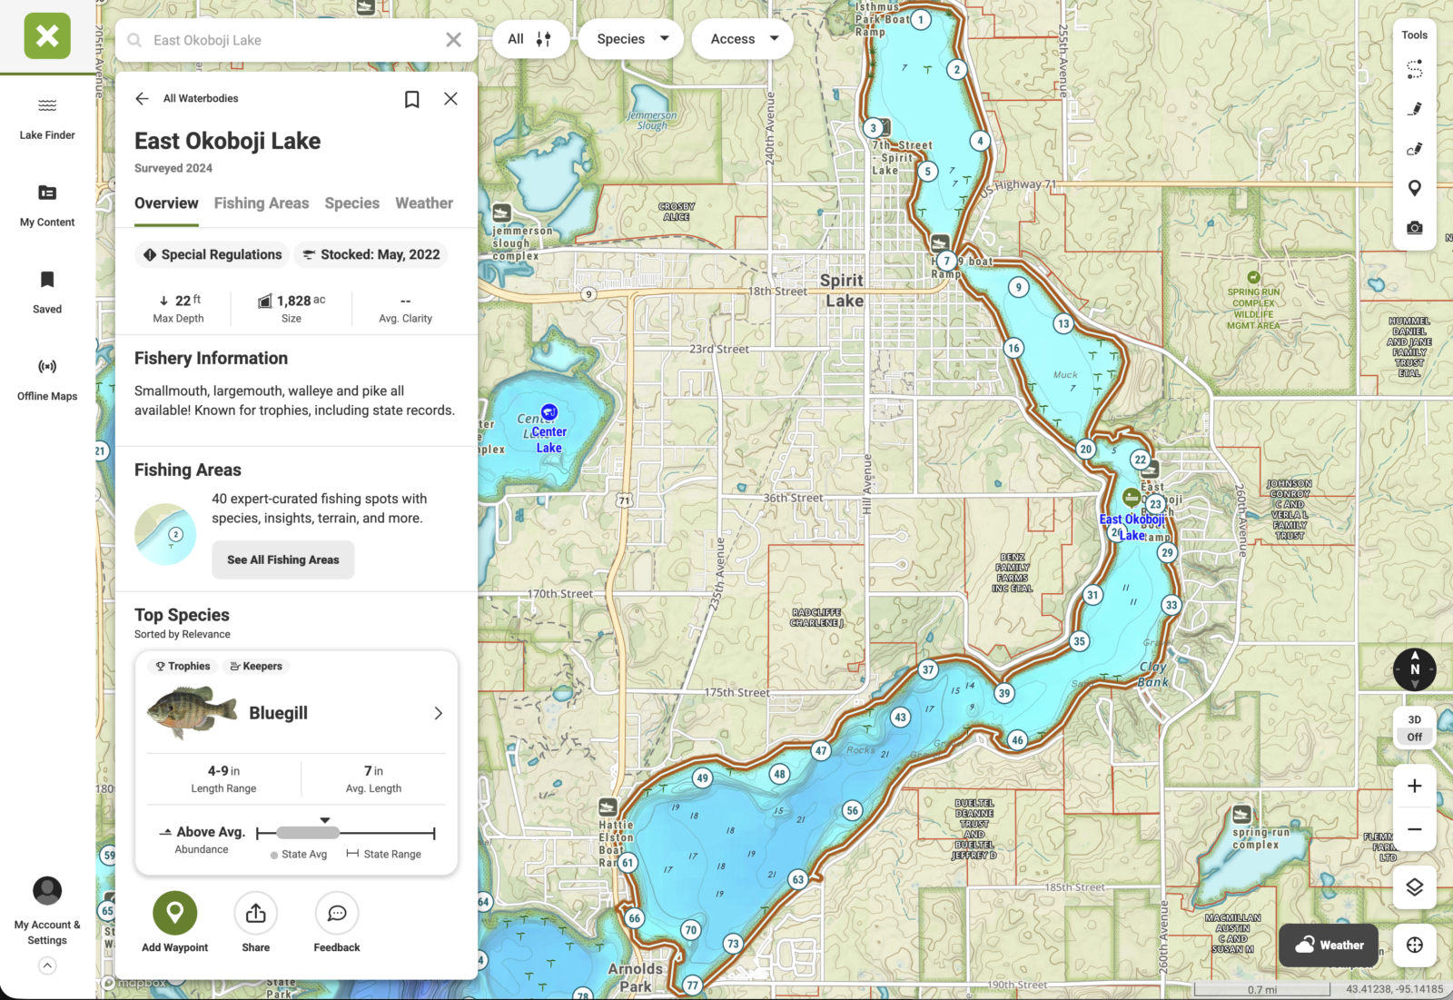Toggle the Keepers filter chip
This screenshot has width=1453, height=1000.
(x=255, y=667)
